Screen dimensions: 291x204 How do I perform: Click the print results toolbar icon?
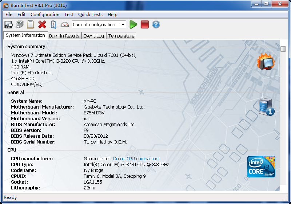click(x=20, y=24)
